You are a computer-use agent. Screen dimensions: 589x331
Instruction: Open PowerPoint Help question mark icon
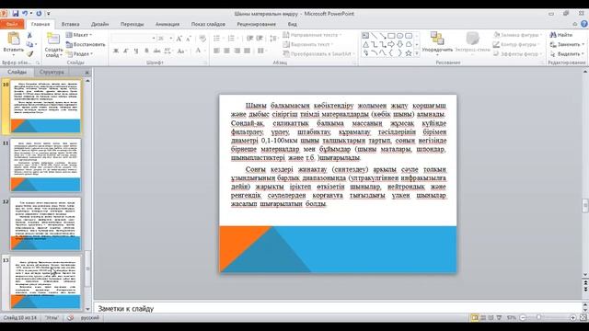(584, 24)
